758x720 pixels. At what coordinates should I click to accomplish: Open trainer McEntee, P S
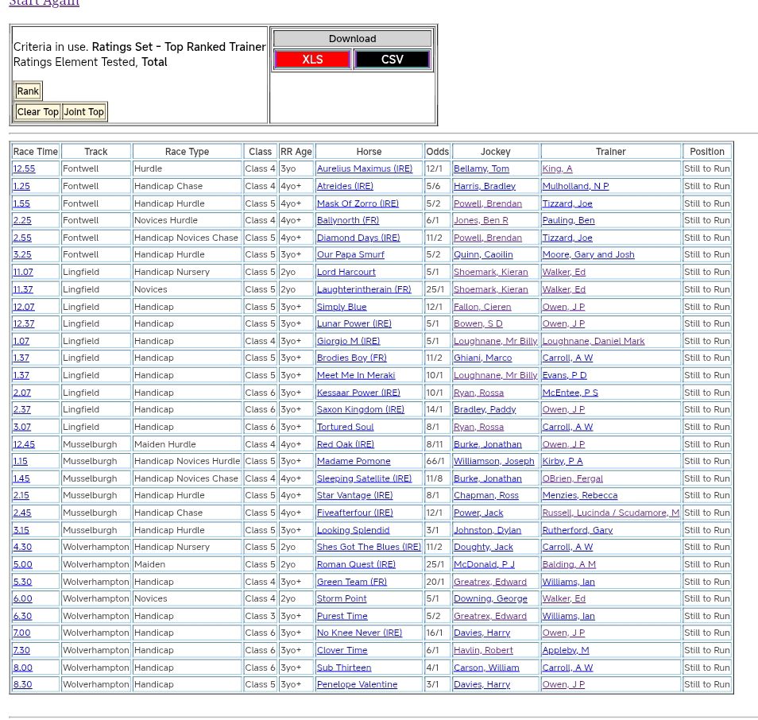(570, 393)
